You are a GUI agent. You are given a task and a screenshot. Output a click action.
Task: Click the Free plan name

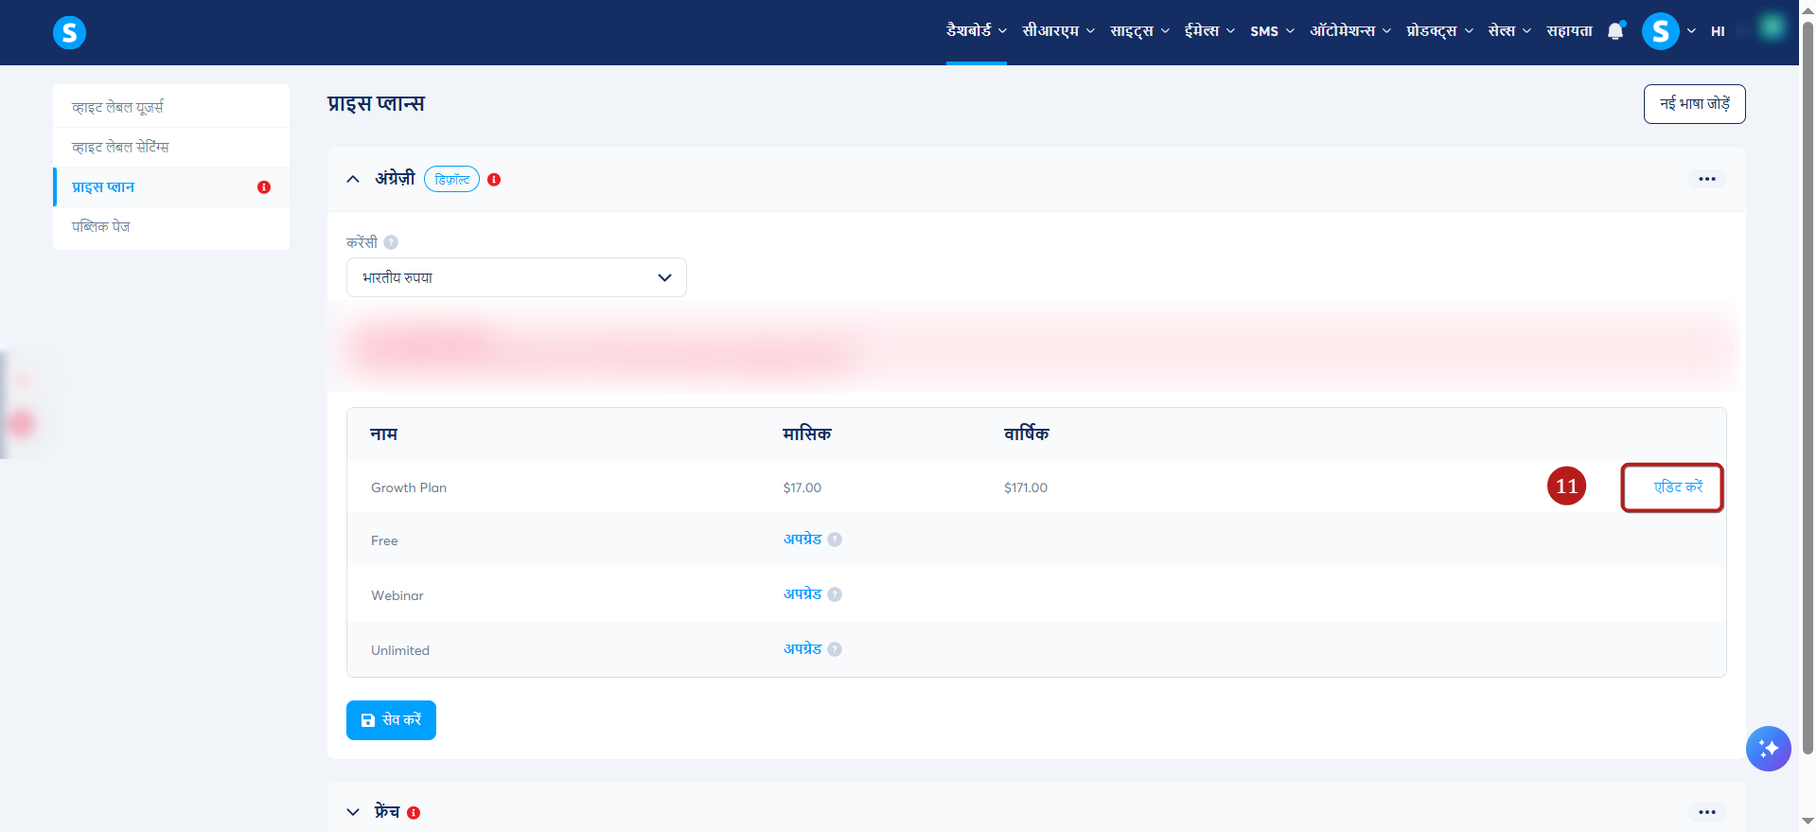click(384, 540)
